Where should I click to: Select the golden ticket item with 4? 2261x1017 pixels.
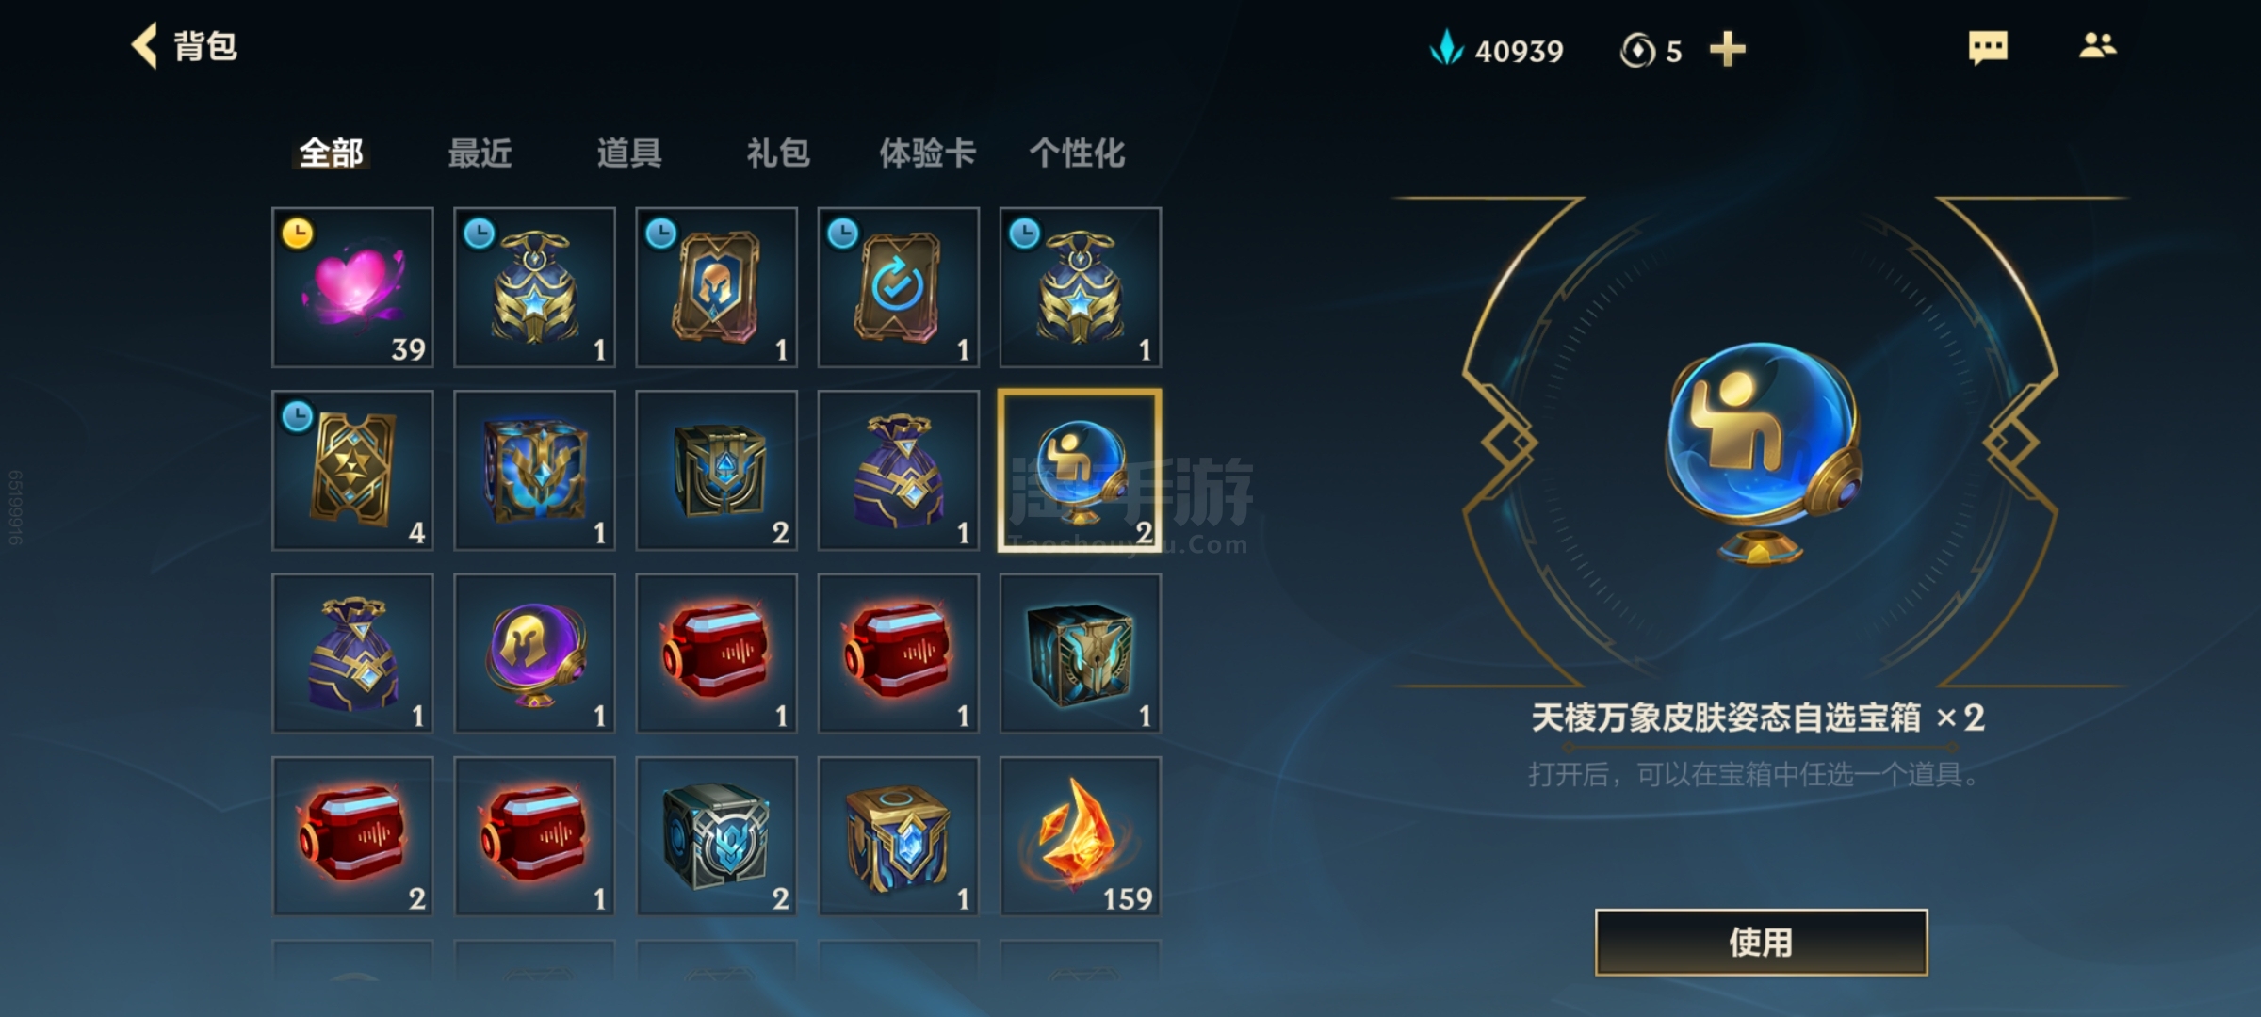pyautogui.click(x=352, y=470)
